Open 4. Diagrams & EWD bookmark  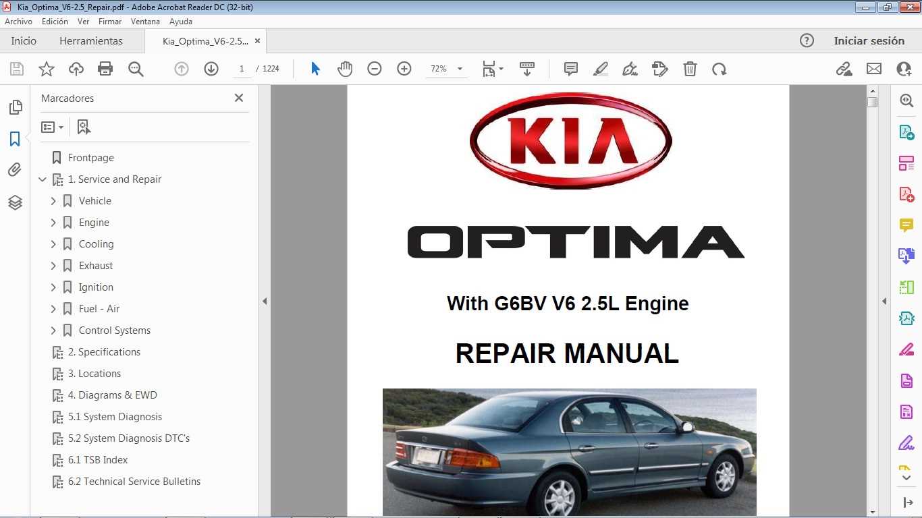pos(112,395)
